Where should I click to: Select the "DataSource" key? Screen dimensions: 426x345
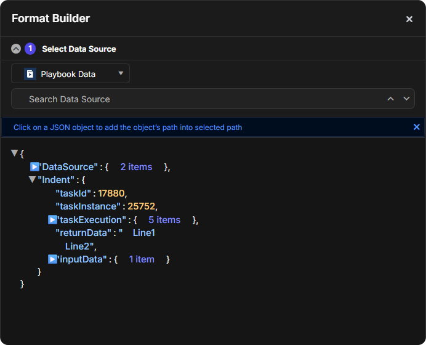point(68,167)
